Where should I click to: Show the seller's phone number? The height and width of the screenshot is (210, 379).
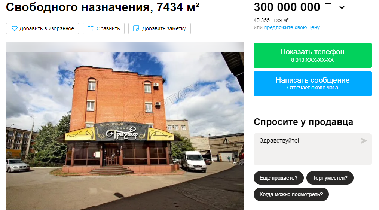click(312, 55)
